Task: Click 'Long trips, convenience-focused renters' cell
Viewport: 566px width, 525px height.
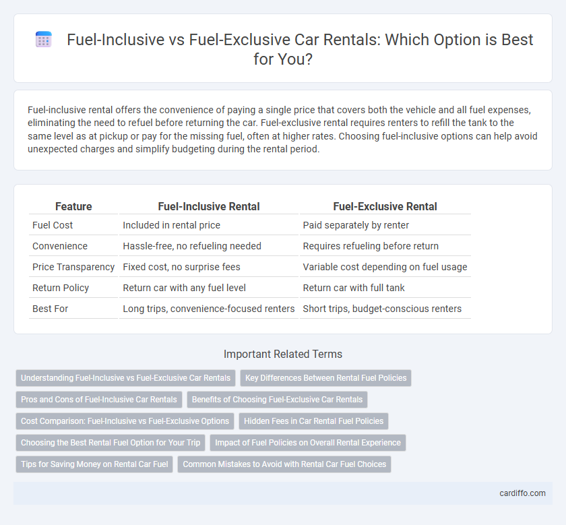Action: (x=209, y=309)
